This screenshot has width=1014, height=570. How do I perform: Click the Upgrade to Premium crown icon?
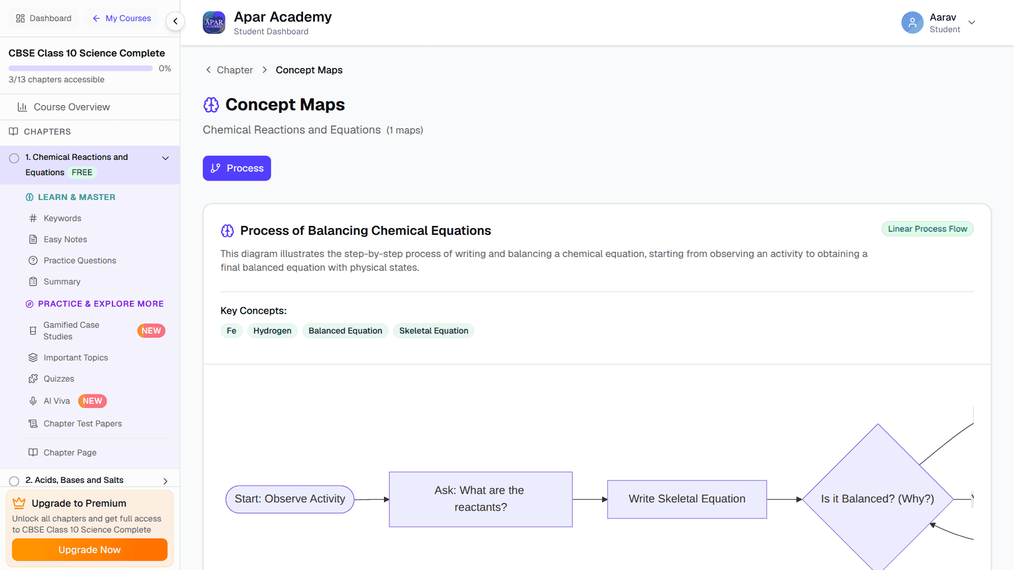[x=19, y=503]
